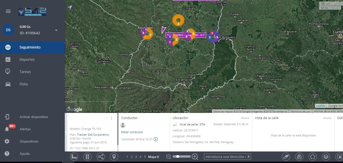Image resolution: width=343 pixels, height=163 pixels.
Task: Open the map layers stack icon
Action: pos(326,157)
